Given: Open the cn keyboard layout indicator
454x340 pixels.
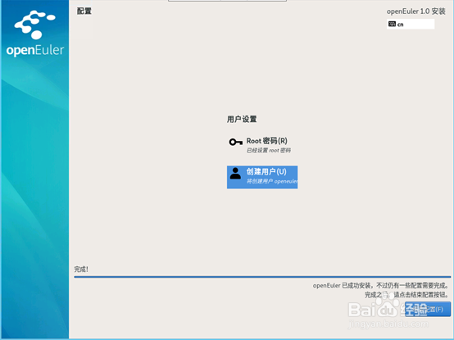Looking at the screenshot, I should coord(411,24).
